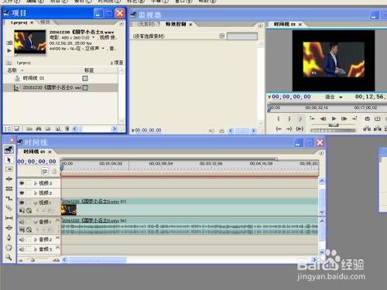Image resolution: width=387 pixels, height=290 pixels.
Task: Expand the 视频 3 track triangle
Action: [x=36, y=183]
